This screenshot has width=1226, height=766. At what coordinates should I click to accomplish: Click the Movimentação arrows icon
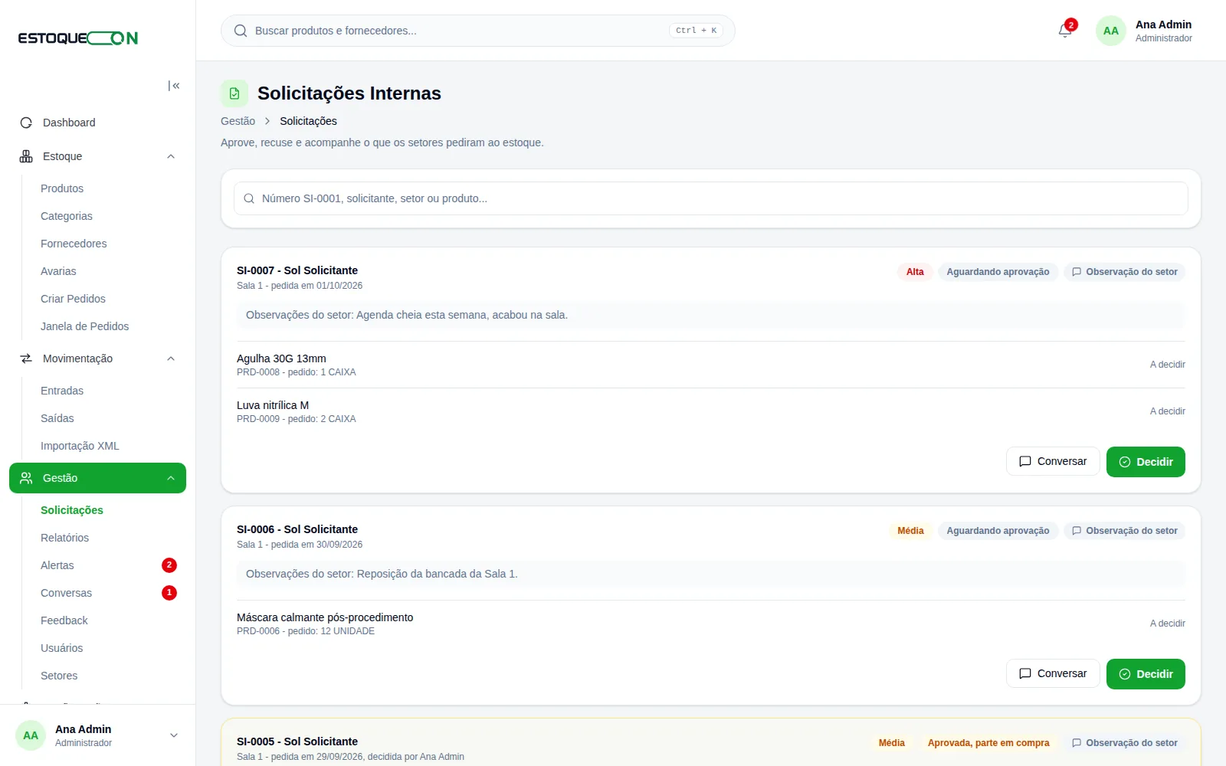pos(26,358)
